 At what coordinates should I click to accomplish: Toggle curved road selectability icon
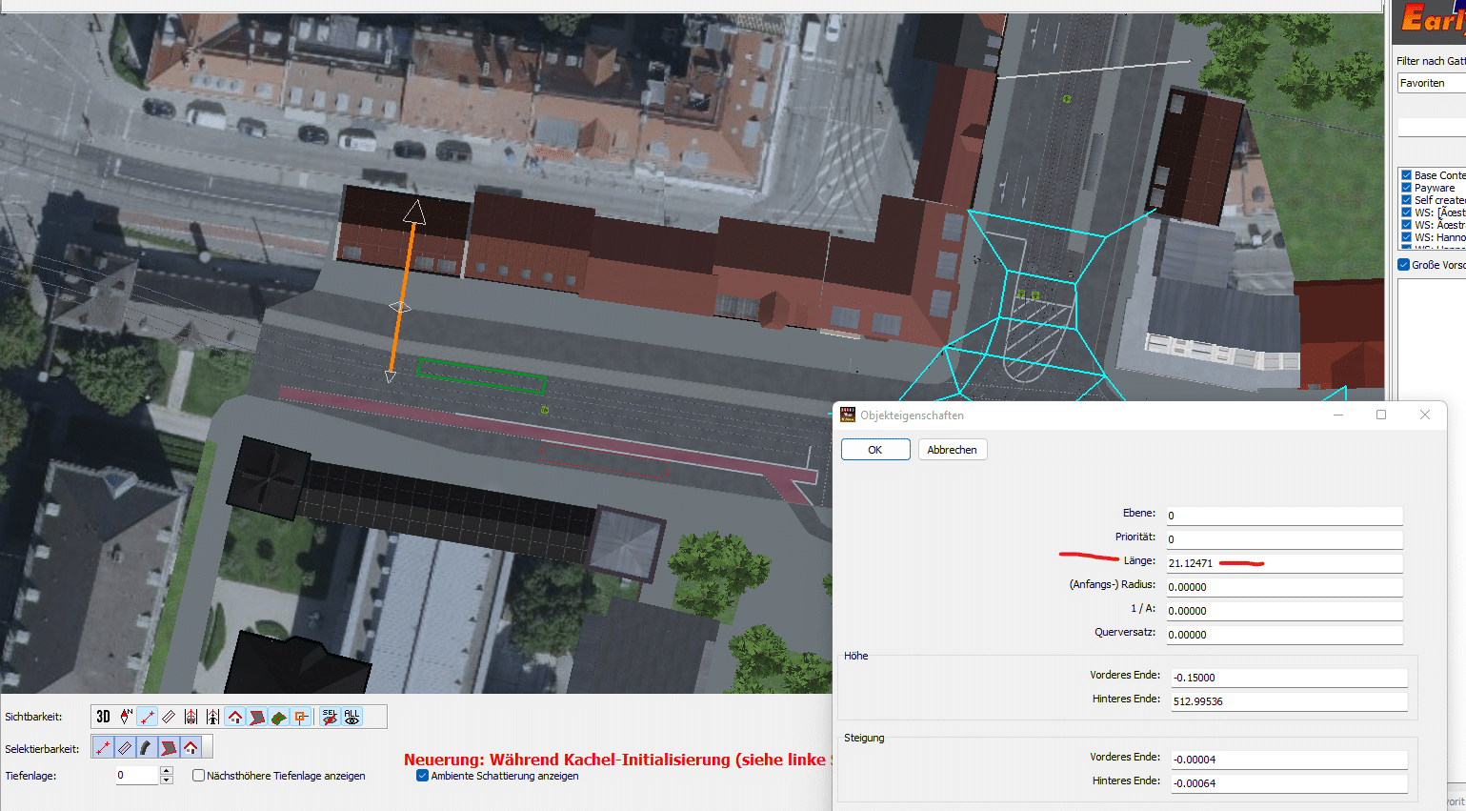[147, 748]
